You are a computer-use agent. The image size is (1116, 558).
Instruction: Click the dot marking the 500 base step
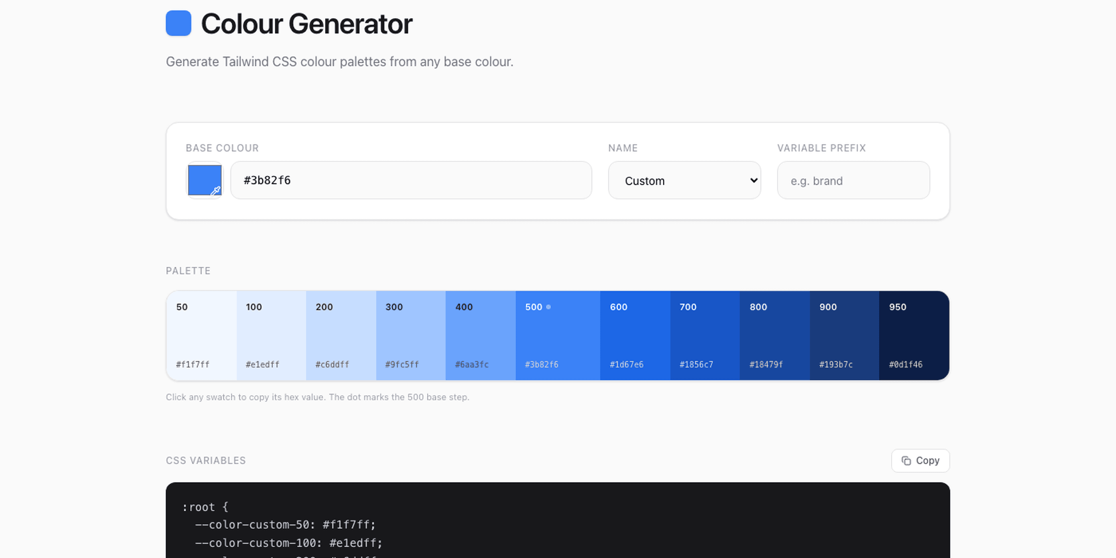[x=549, y=307]
